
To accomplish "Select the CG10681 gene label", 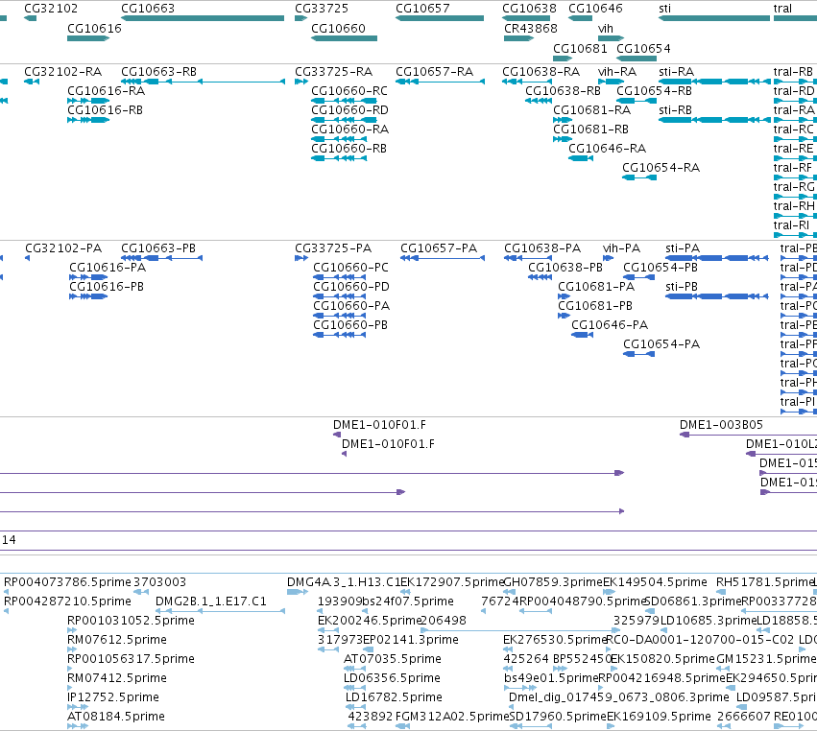I will 580,49.
